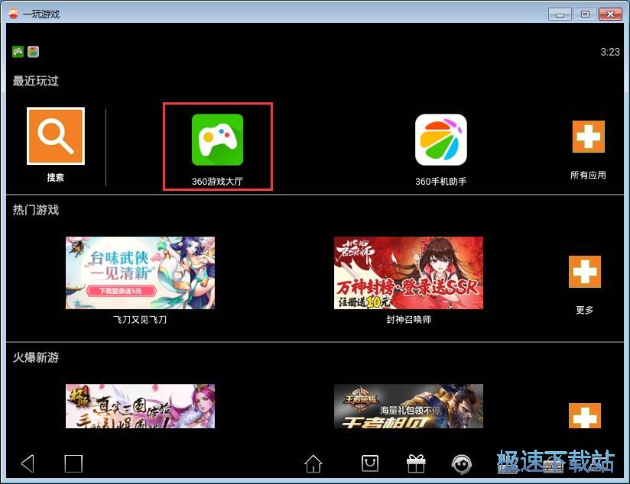Screen dimensions: 630x484
Task: Open 360手机助手 app
Action: click(x=440, y=140)
